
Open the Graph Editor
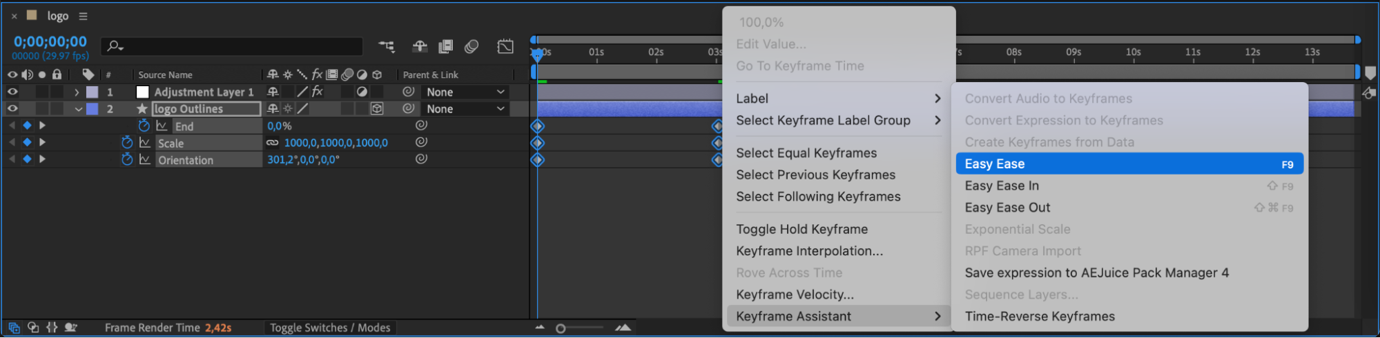coord(505,46)
